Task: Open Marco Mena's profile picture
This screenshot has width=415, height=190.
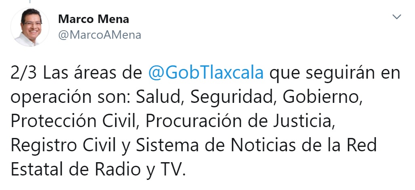Action: (x=29, y=27)
